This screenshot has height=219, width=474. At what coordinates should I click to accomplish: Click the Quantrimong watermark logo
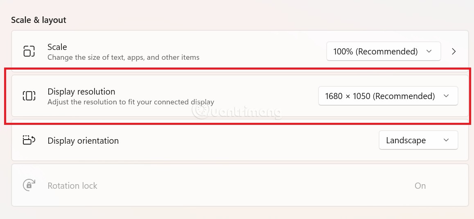(x=201, y=111)
